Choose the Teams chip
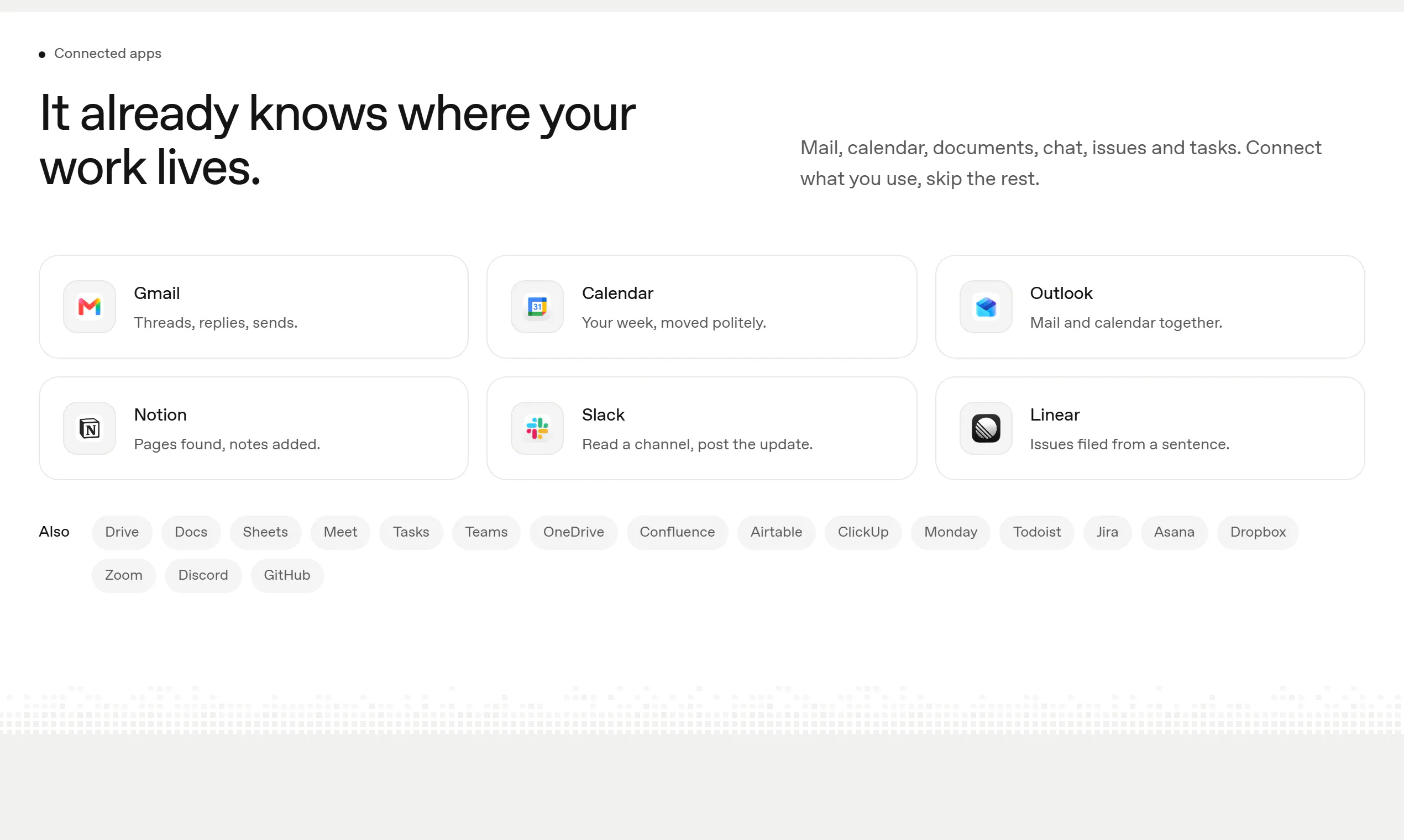Image resolution: width=1404 pixels, height=840 pixels. [x=486, y=532]
